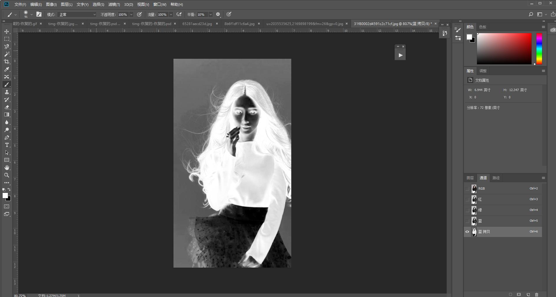This screenshot has width=556, height=297.
Task: Pick the Eyedropper tool
Action: 7,69
